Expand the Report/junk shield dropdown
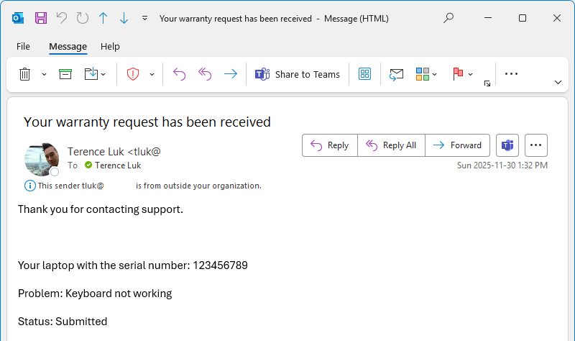The width and height of the screenshot is (575, 341). point(152,74)
